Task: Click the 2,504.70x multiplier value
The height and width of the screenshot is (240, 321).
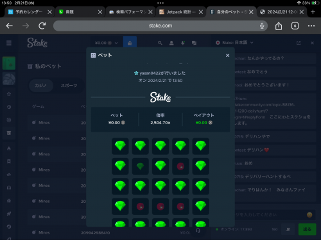Action: tap(160, 123)
